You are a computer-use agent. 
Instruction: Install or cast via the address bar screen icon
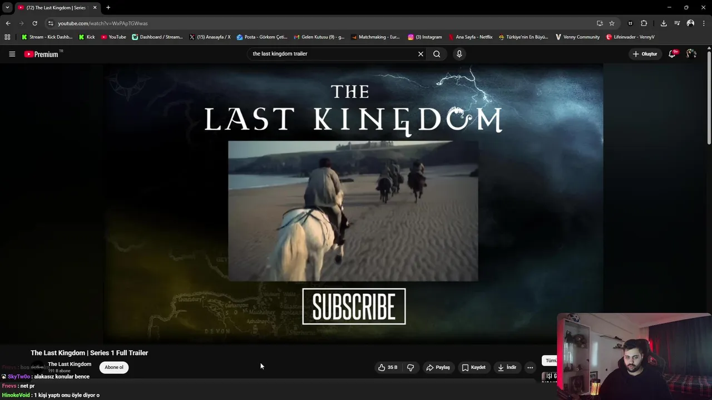[x=600, y=23]
